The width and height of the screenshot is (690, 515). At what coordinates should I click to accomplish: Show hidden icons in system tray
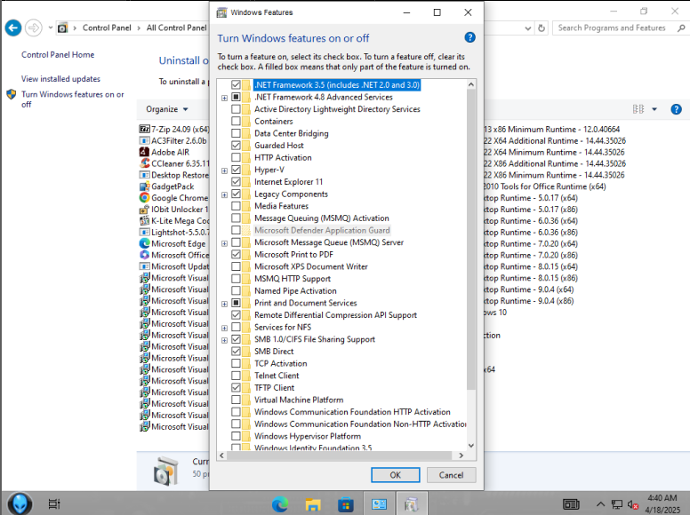pos(600,504)
